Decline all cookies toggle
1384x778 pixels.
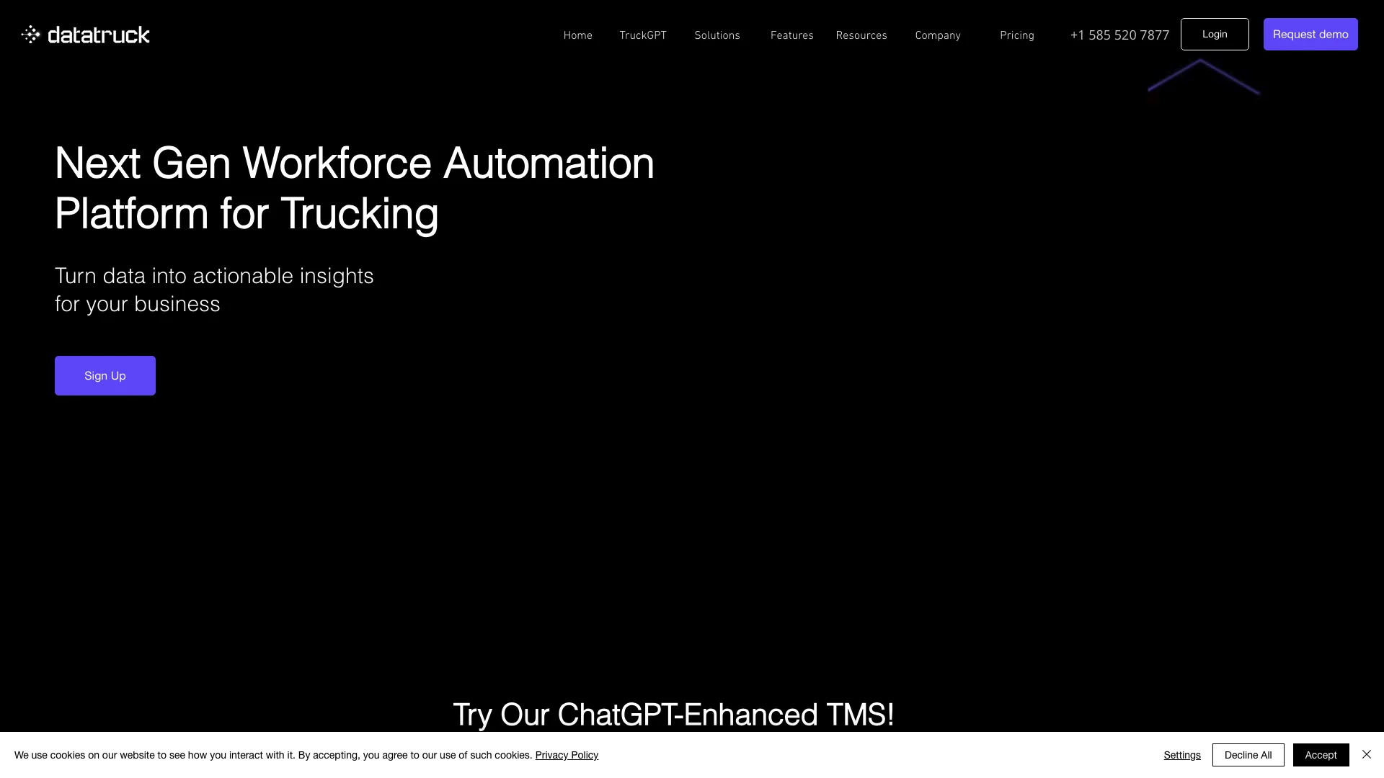[1248, 754]
